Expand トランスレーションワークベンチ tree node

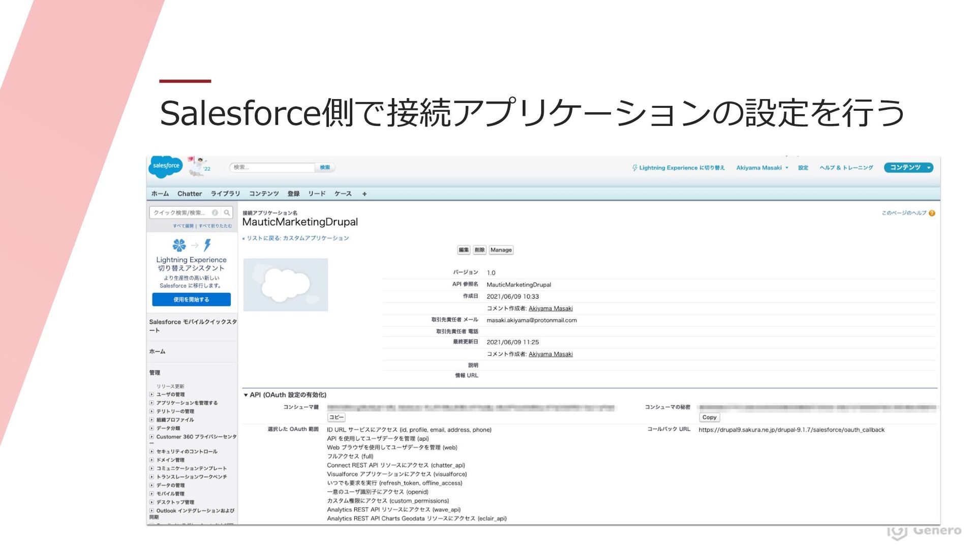pyautogui.click(x=151, y=477)
